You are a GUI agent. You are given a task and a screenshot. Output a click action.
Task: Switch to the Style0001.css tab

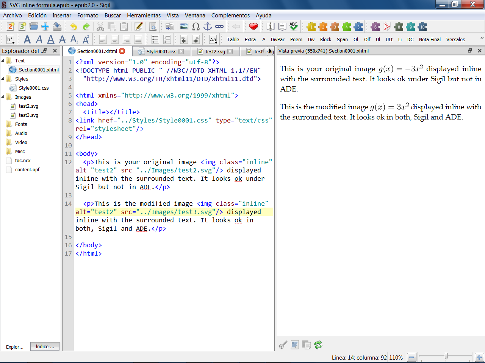(161, 51)
